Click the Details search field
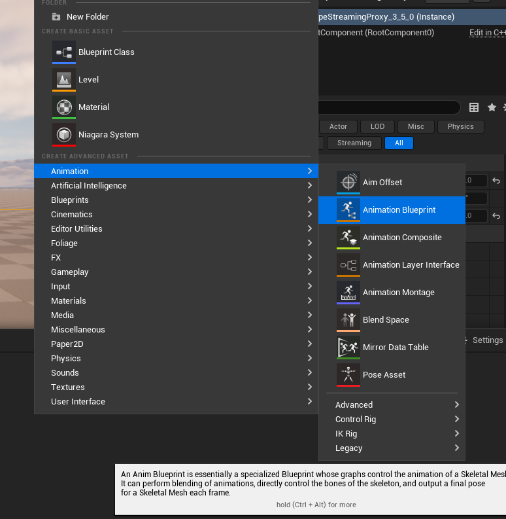The width and height of the screenshot is (506, 519). (x=389, y=107)
